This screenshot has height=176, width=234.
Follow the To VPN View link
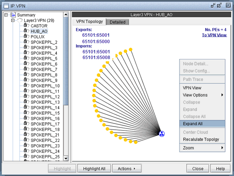(x=214, y=35)
